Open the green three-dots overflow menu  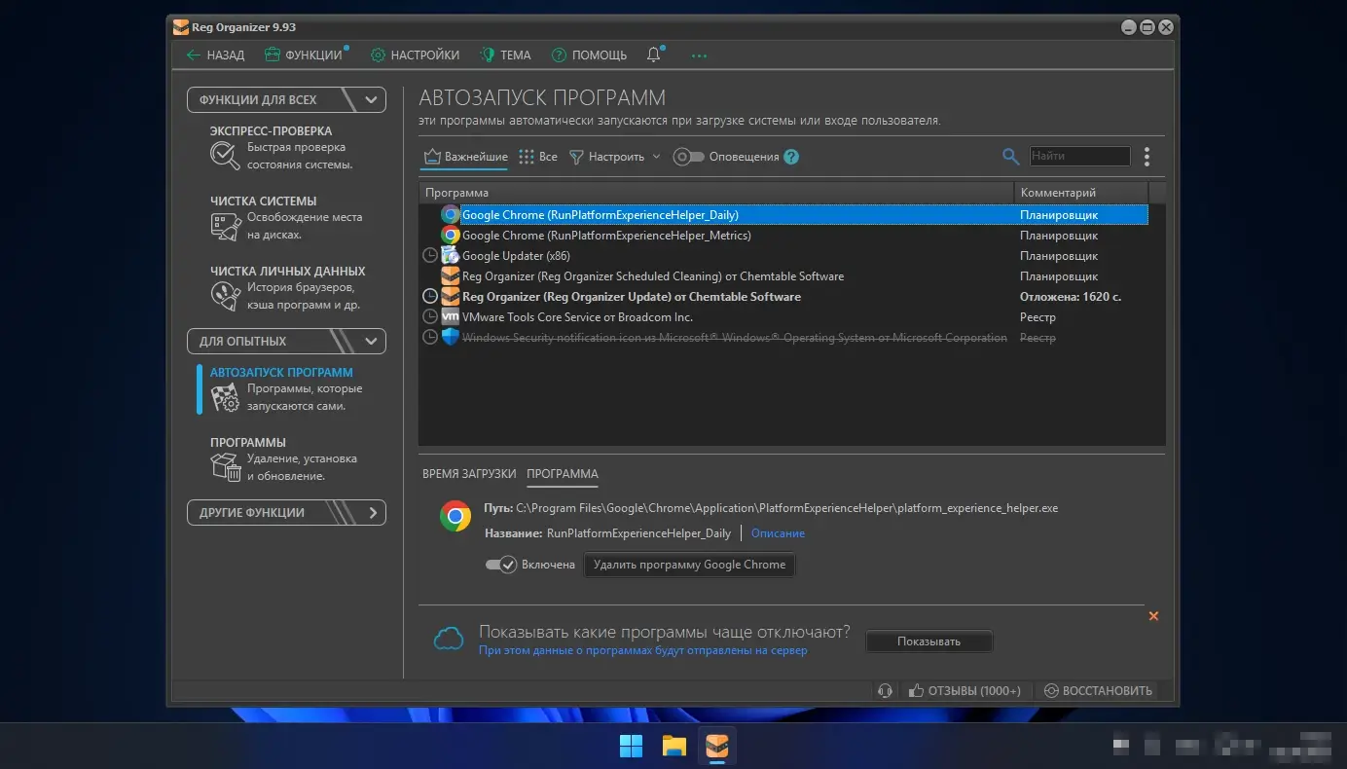[699, 56]
